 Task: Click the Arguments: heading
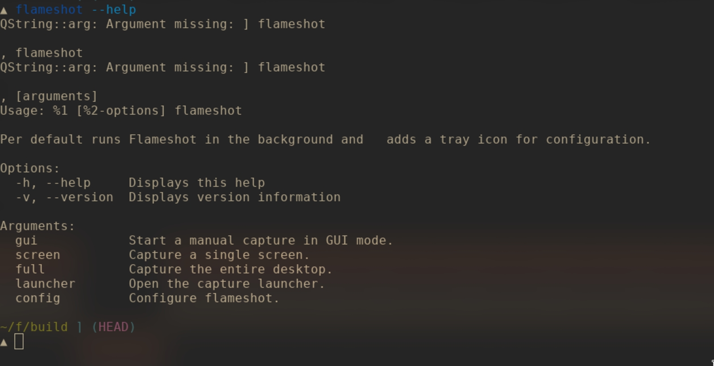37,226
